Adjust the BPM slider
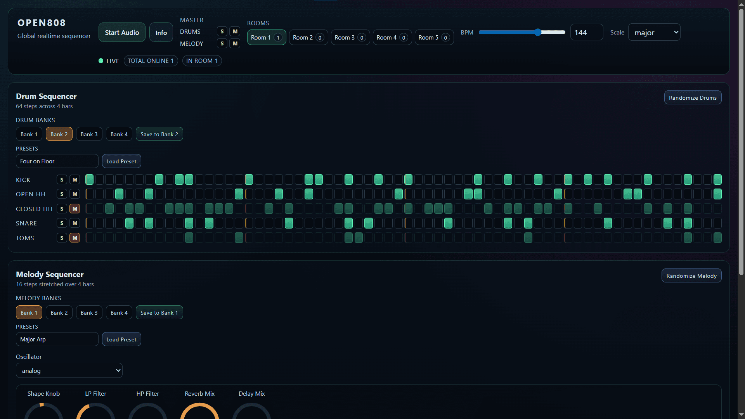The image size is (745, 419). coord(537,32)
